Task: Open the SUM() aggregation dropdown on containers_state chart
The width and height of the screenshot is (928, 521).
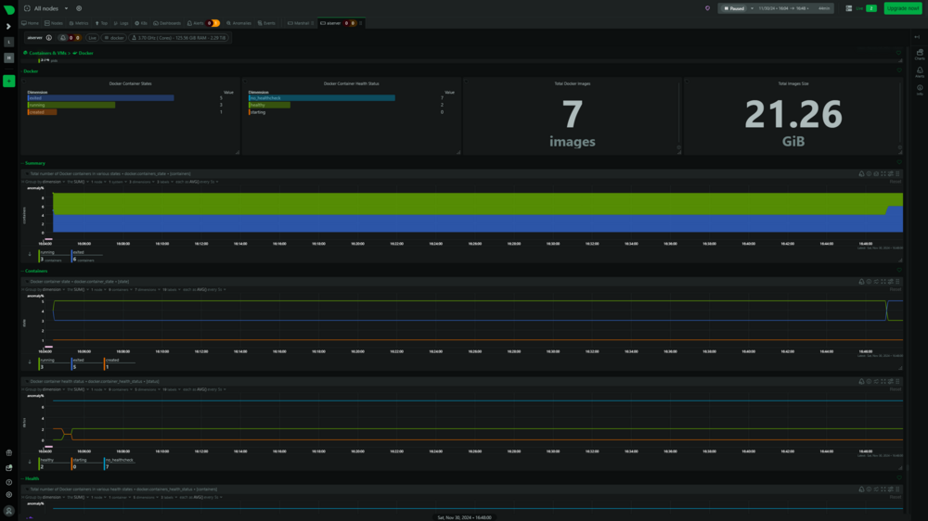Action: [x=78, y=182]
